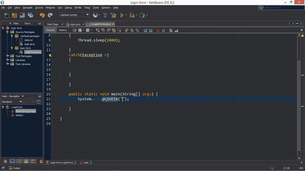Click the Find Selection magnifier icon
This screenshot has width=305, height=171.
pos(98,30)
